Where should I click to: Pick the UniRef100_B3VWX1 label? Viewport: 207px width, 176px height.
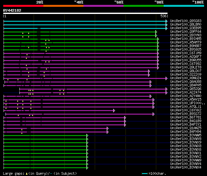point(186,153)
